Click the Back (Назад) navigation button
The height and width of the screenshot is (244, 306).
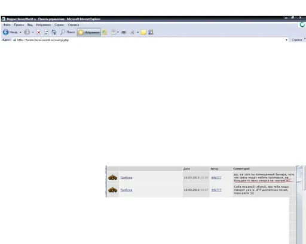click(x=10, y=32)
